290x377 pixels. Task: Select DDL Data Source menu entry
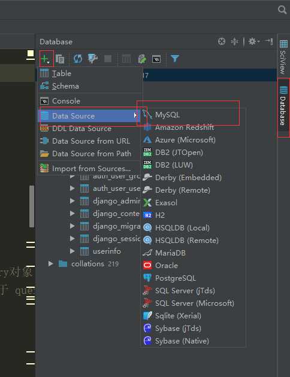[90, 129]
